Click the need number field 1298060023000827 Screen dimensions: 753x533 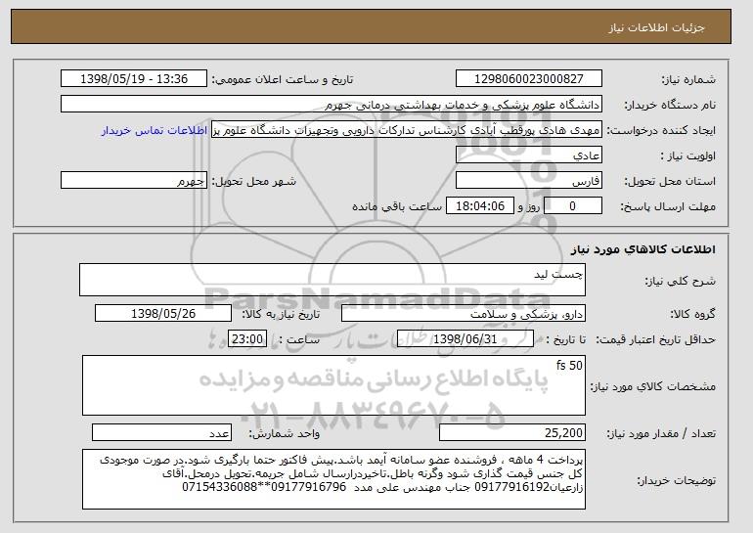[529, 79]
